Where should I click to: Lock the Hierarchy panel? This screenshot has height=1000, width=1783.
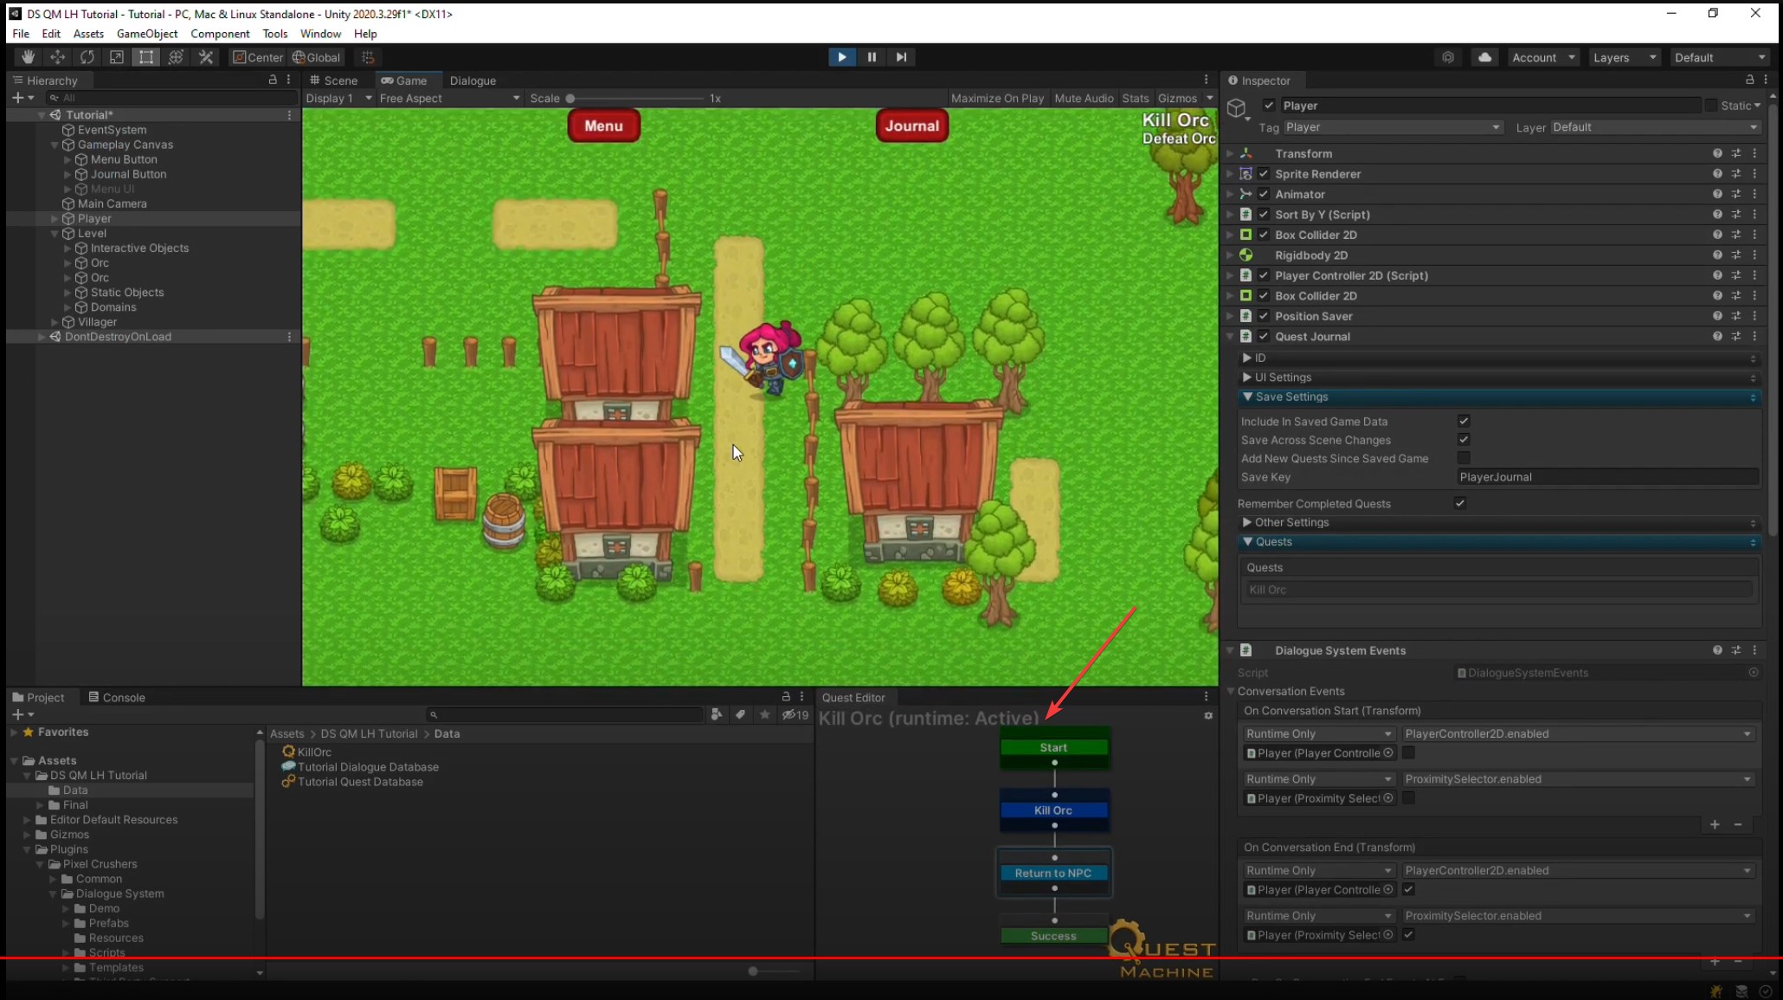(x=273, y=80)
